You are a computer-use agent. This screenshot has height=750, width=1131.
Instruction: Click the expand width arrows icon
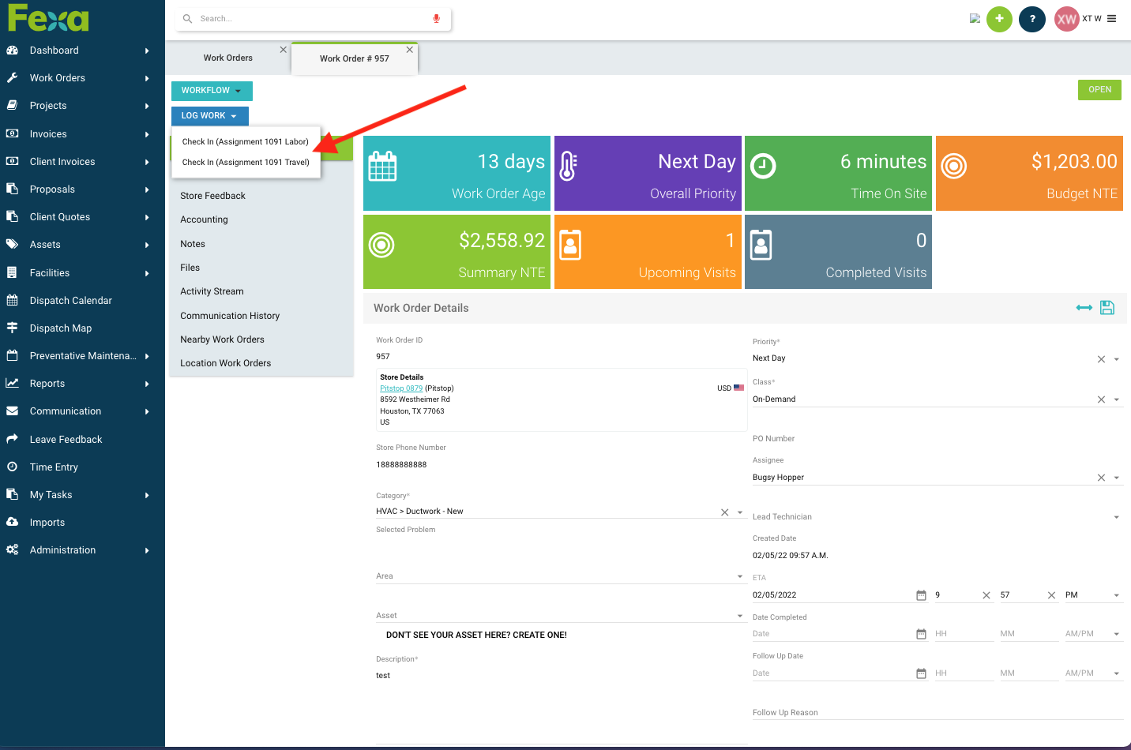pos(1084,308)
